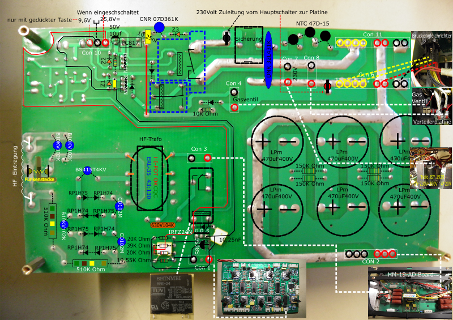Click the red Gasventil pad at Con 4
This screenshot has height=320, width=453.
coord(234,107)
